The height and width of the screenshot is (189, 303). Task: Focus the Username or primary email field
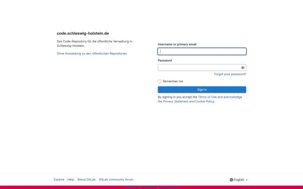click(x=202, y=51)
